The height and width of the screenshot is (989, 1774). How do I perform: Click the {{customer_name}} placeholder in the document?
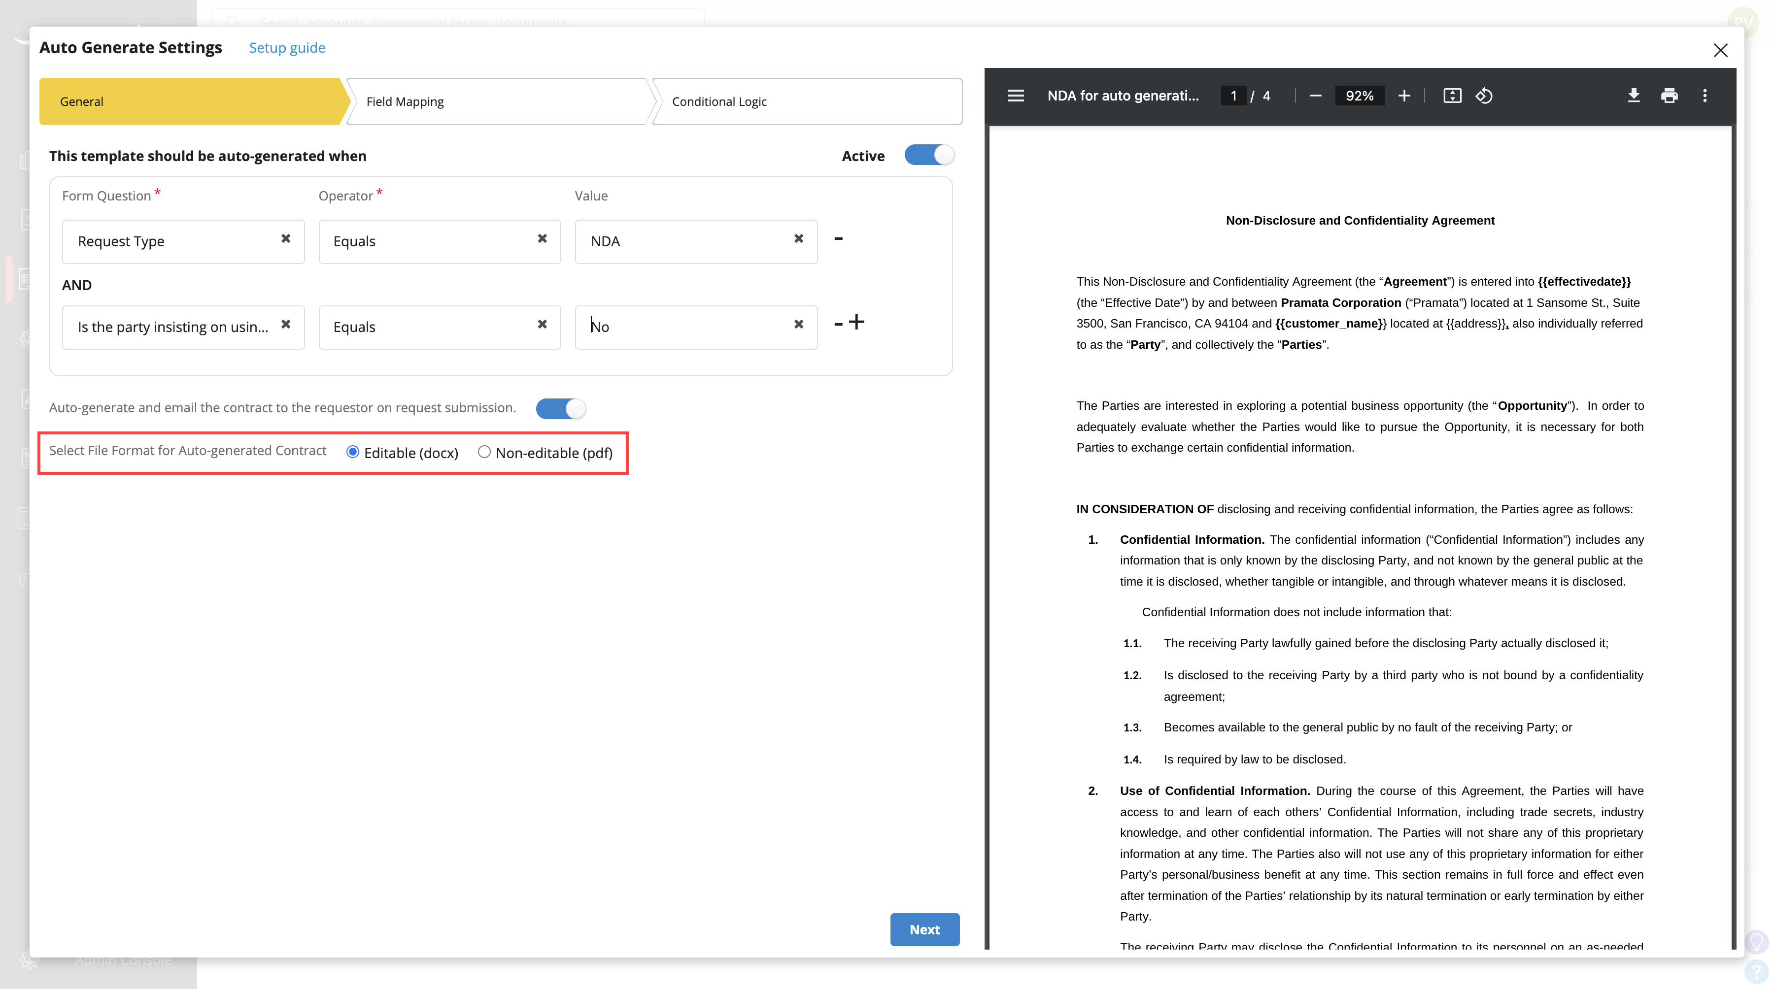coord(1330,324)
